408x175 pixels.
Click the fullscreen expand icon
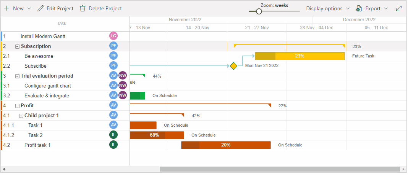(399, 8)
